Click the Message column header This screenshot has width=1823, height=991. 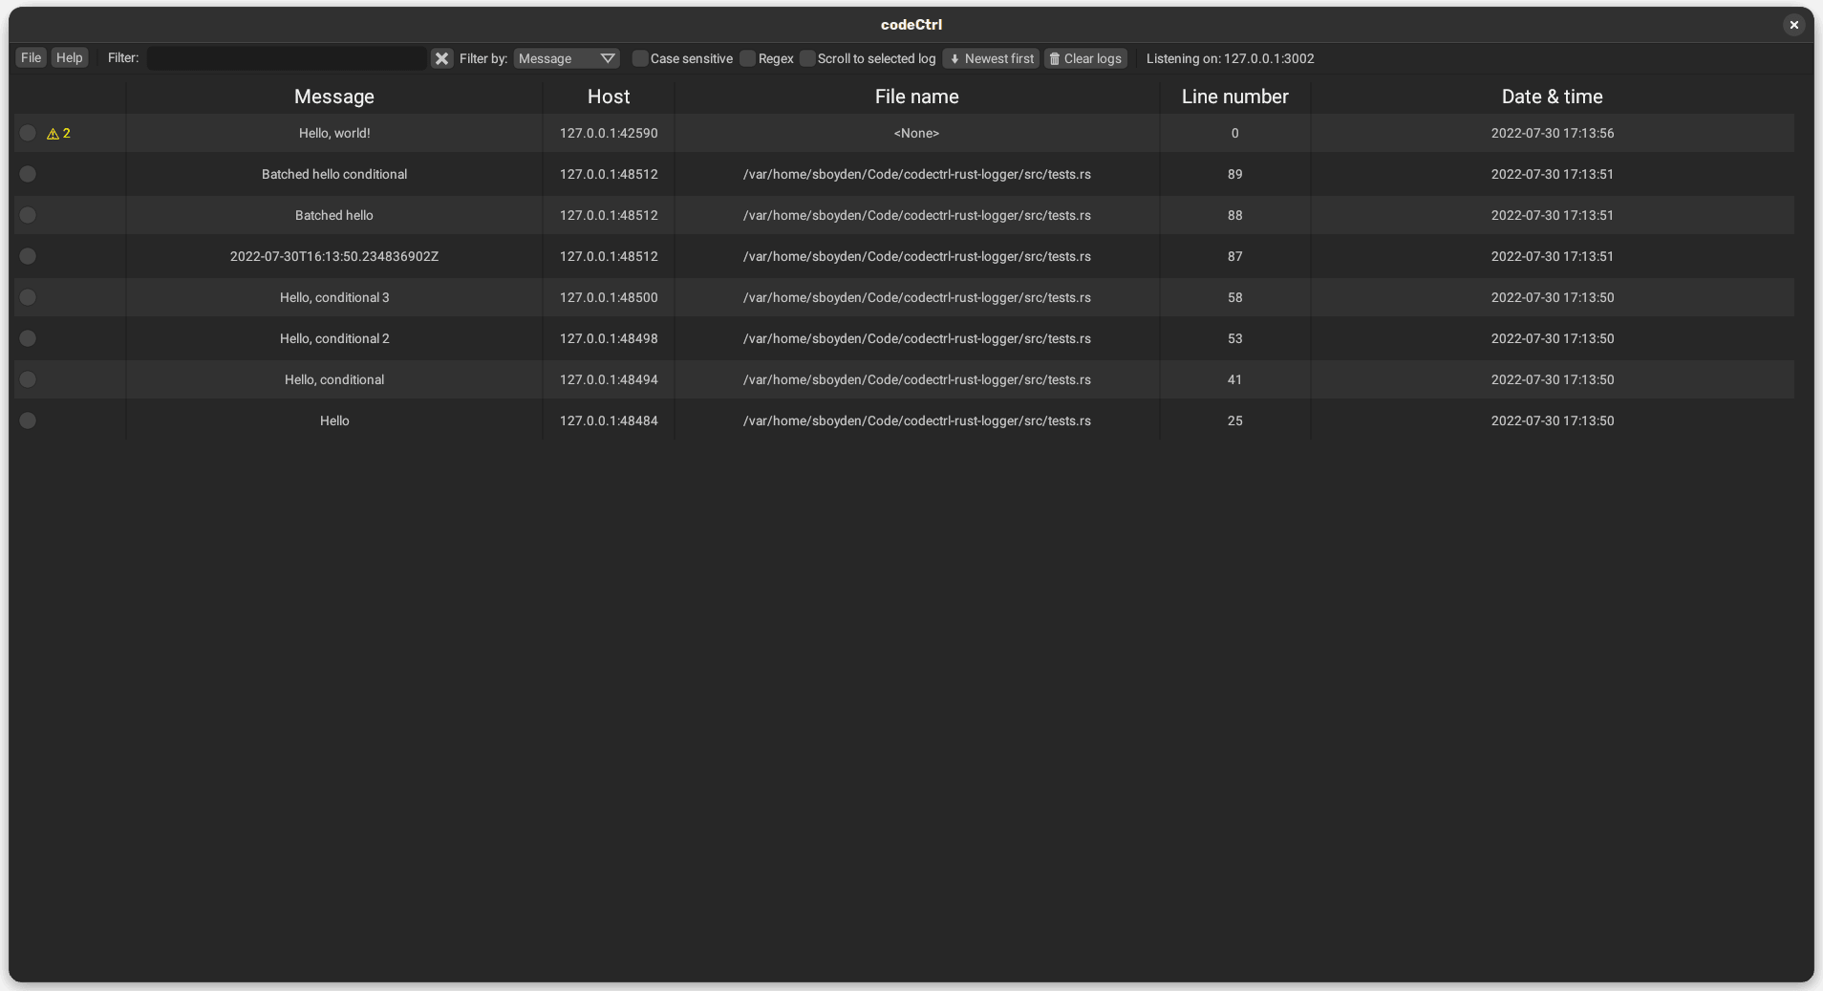tap(333, 96)
